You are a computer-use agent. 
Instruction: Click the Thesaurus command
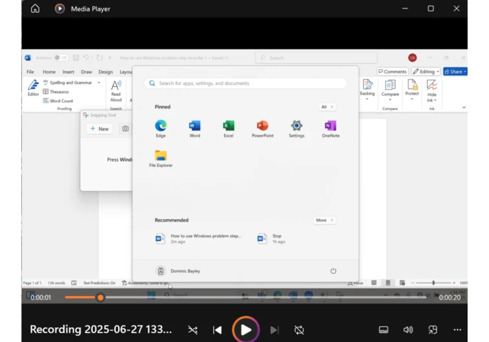coord(56,92)
